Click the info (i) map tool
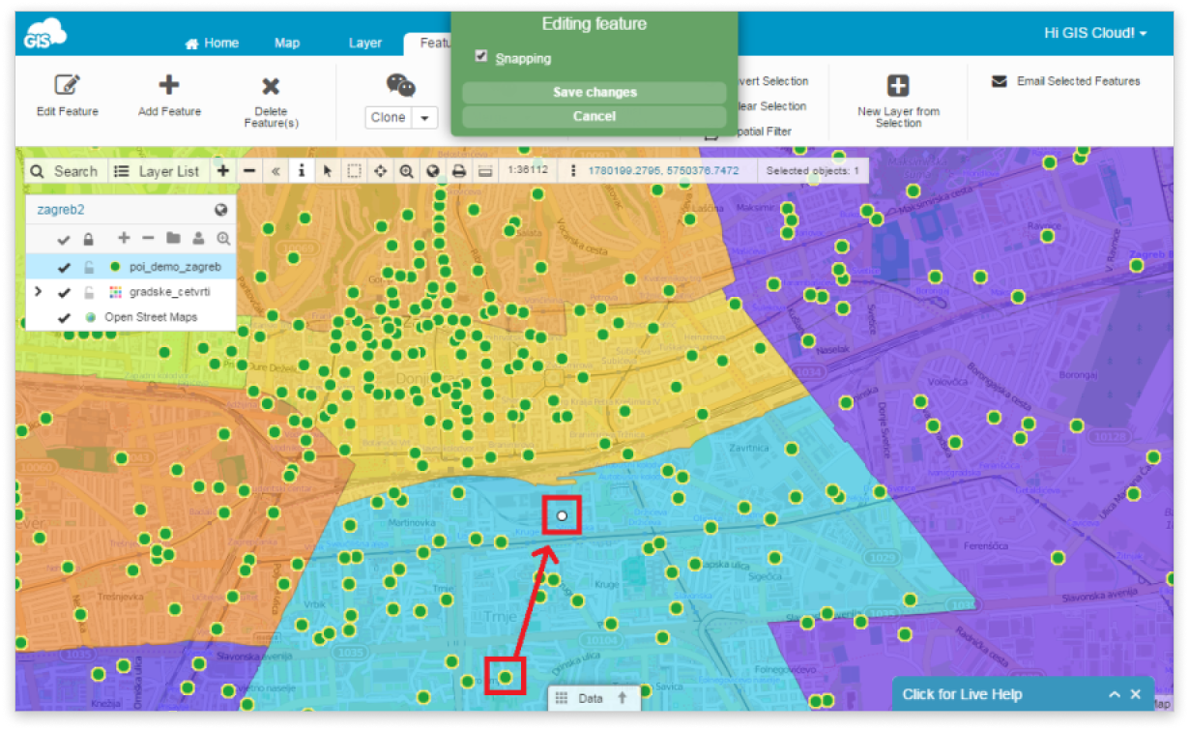 302,171
